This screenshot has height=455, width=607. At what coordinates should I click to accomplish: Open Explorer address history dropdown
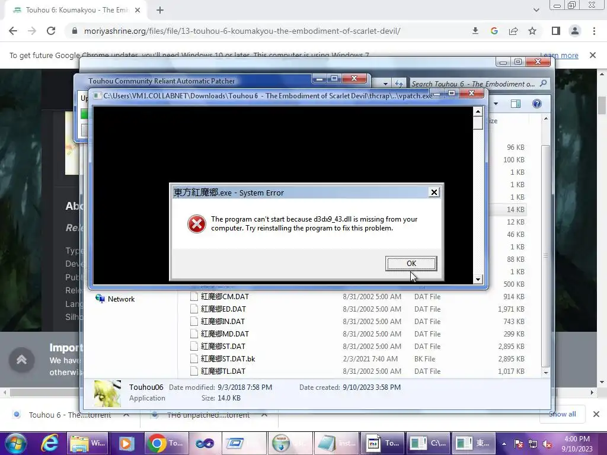(x=385, y=84)
